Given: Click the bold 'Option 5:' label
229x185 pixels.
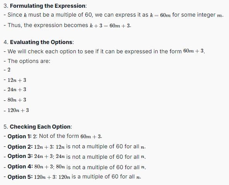Looking at the screenshot, I should click(20, 177).
